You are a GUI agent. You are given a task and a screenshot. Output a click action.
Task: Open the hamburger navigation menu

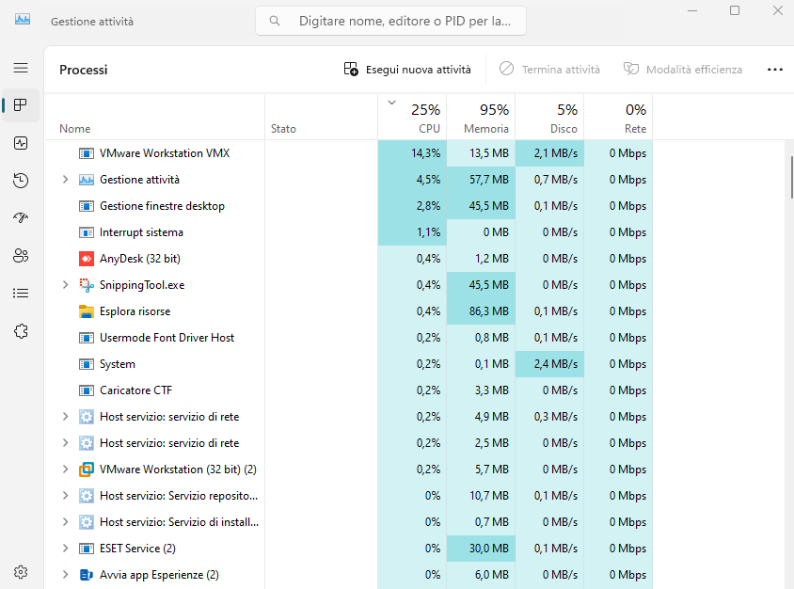click(x=21, y=68)
